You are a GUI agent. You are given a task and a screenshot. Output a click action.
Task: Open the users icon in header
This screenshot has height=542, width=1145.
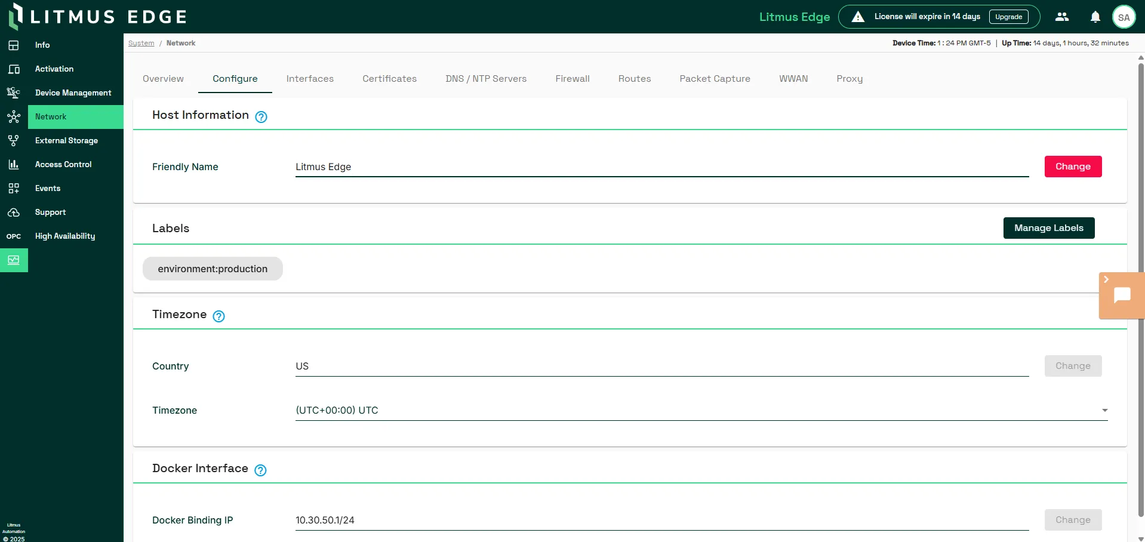coord(1062,17)
